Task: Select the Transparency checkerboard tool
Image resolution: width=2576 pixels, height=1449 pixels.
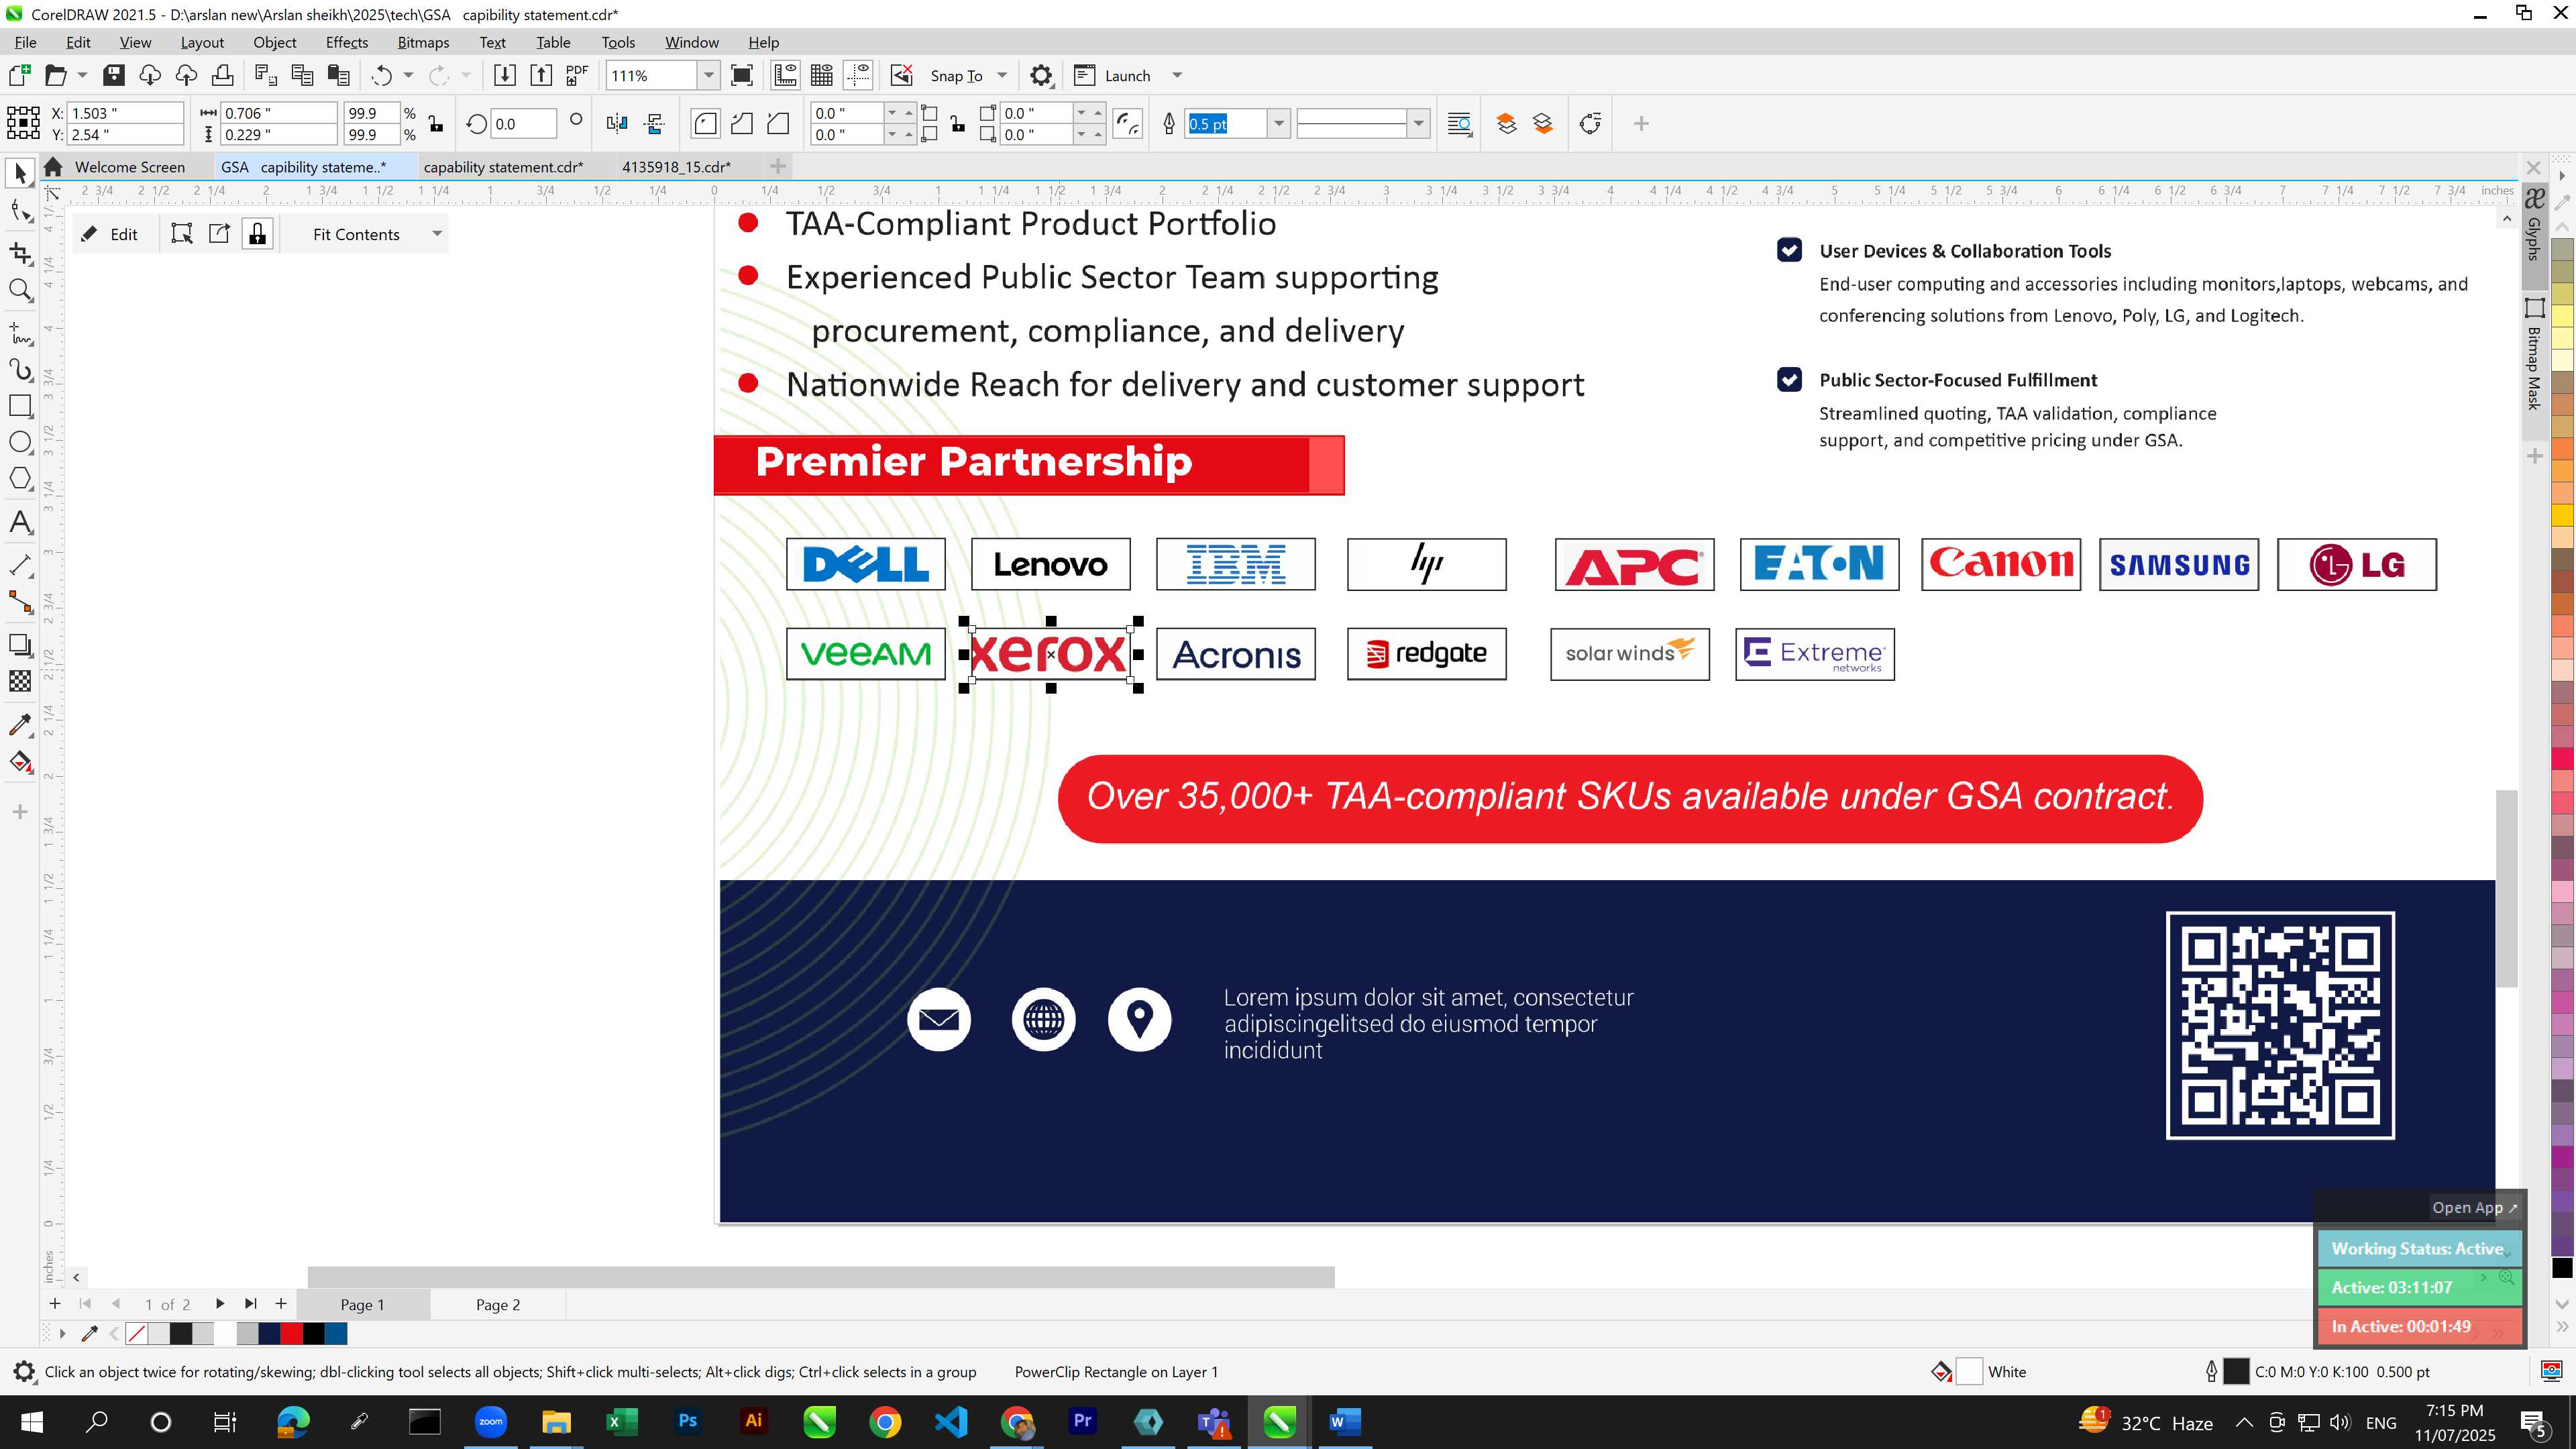Action: (x=20, y=681)
